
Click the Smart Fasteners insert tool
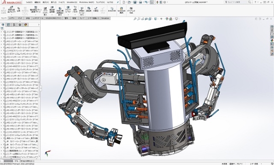point(45,11)
